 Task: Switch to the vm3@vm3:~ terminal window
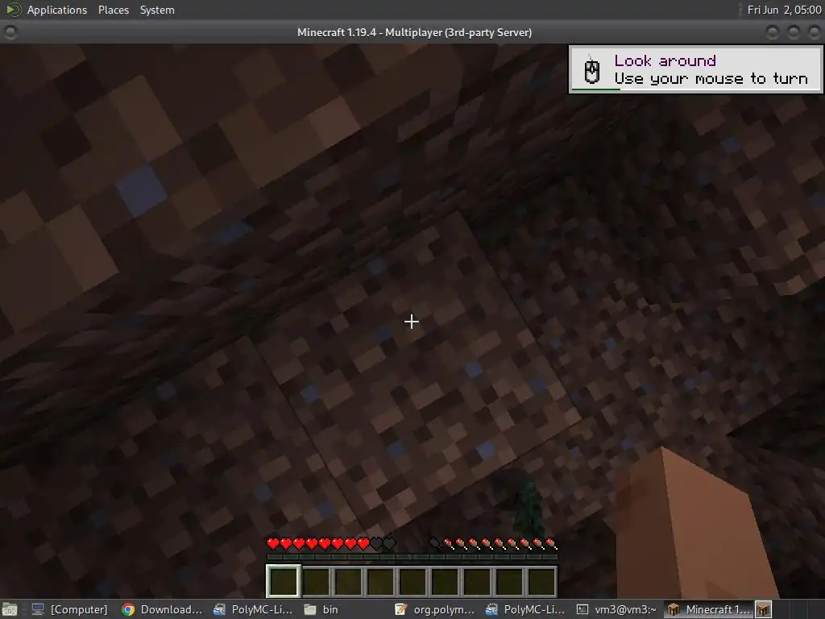click(x=616, y=609)
